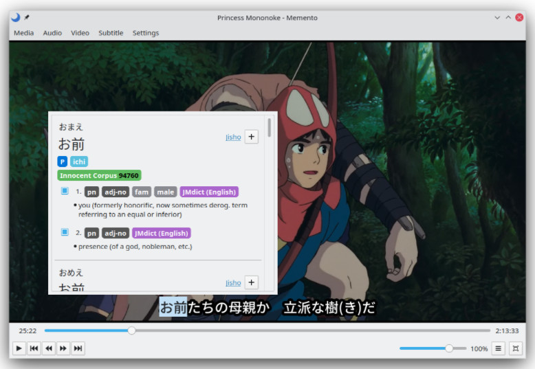Click the pin window icon in title bar
Screen dimensions: 535x369
point(27,17)
